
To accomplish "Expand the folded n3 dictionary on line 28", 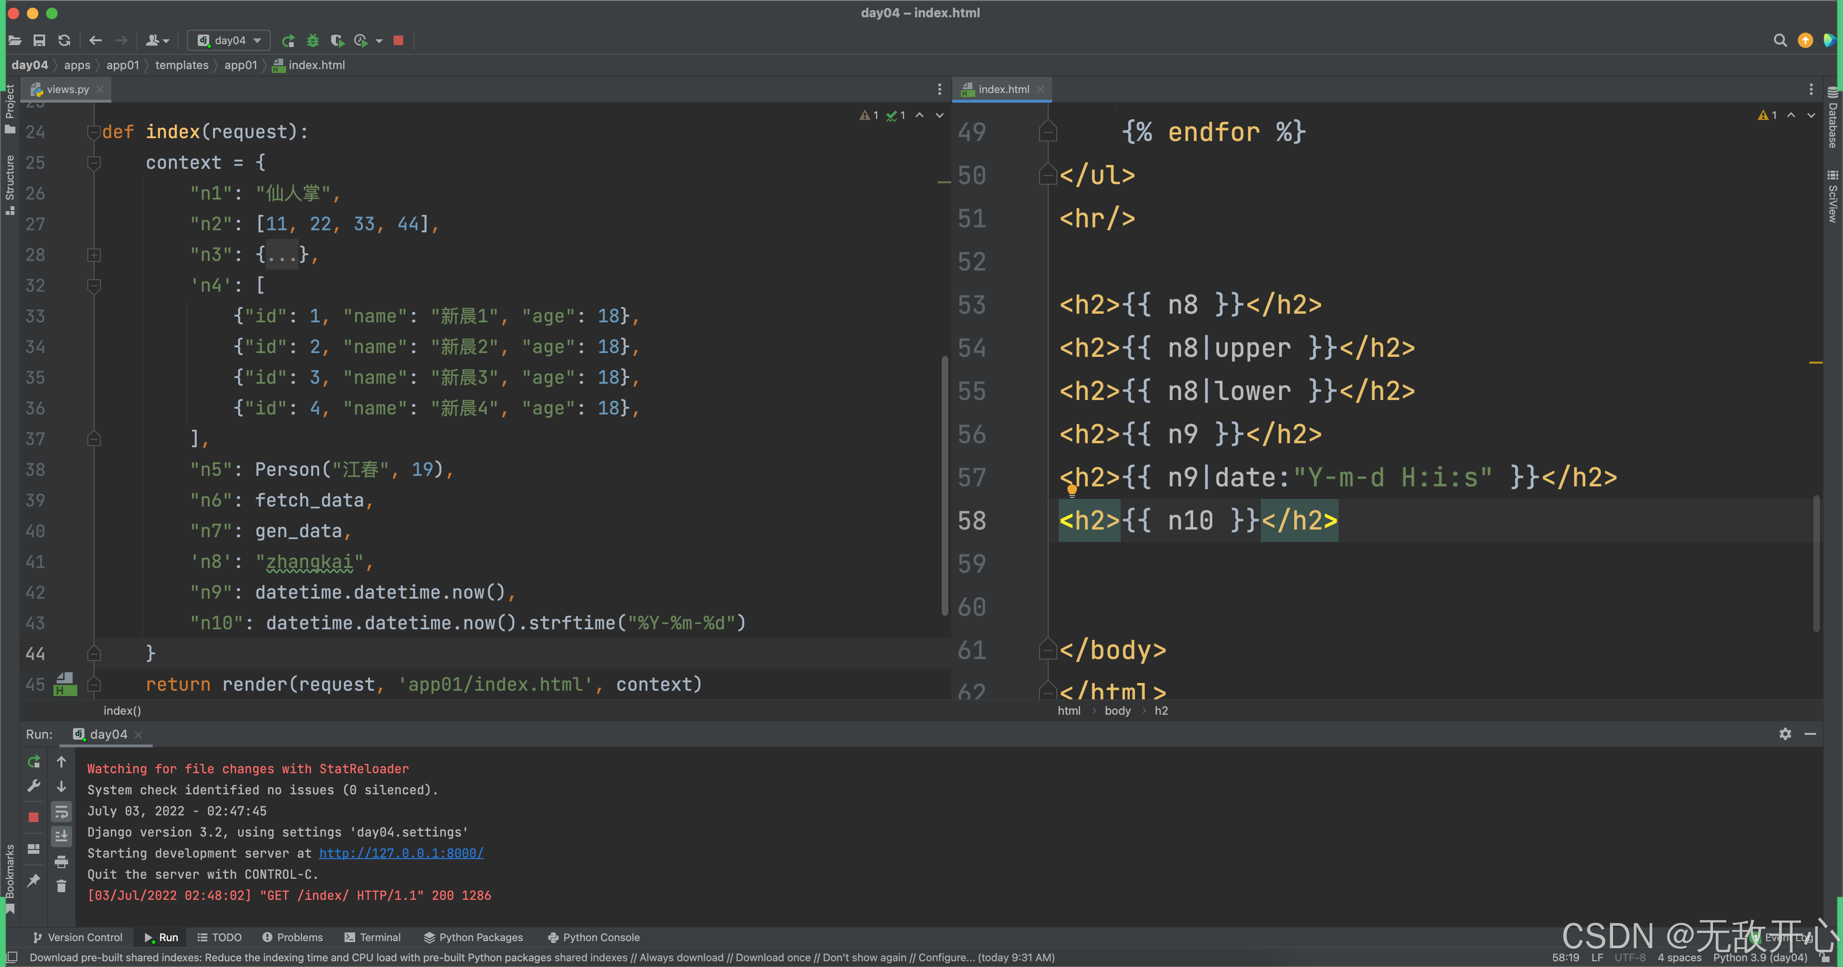I will click(x=94, y=255).
